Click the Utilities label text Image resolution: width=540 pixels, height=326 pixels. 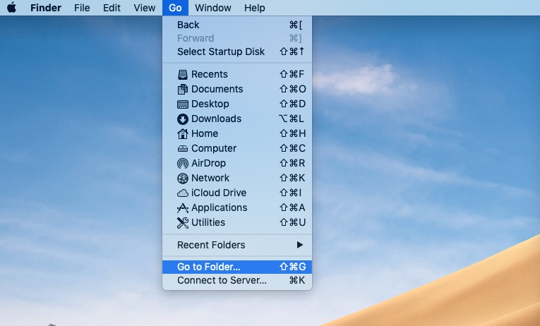208,222
